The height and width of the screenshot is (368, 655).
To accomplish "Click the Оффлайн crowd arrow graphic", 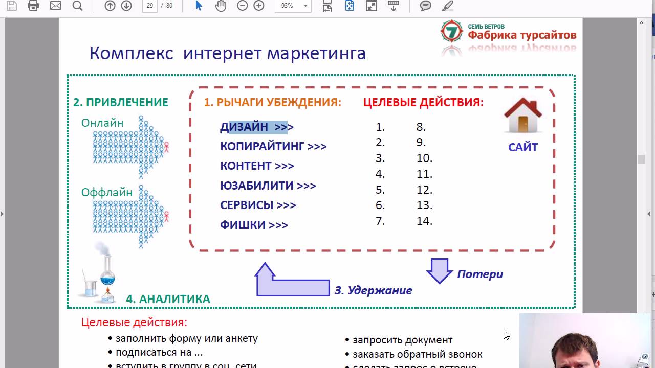I will (130, 217).
